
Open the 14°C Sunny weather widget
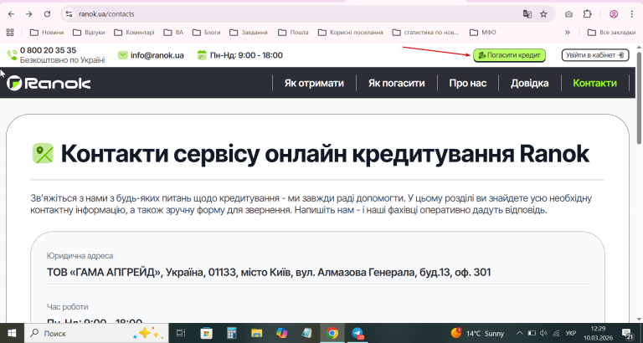[x=477, y=333]
